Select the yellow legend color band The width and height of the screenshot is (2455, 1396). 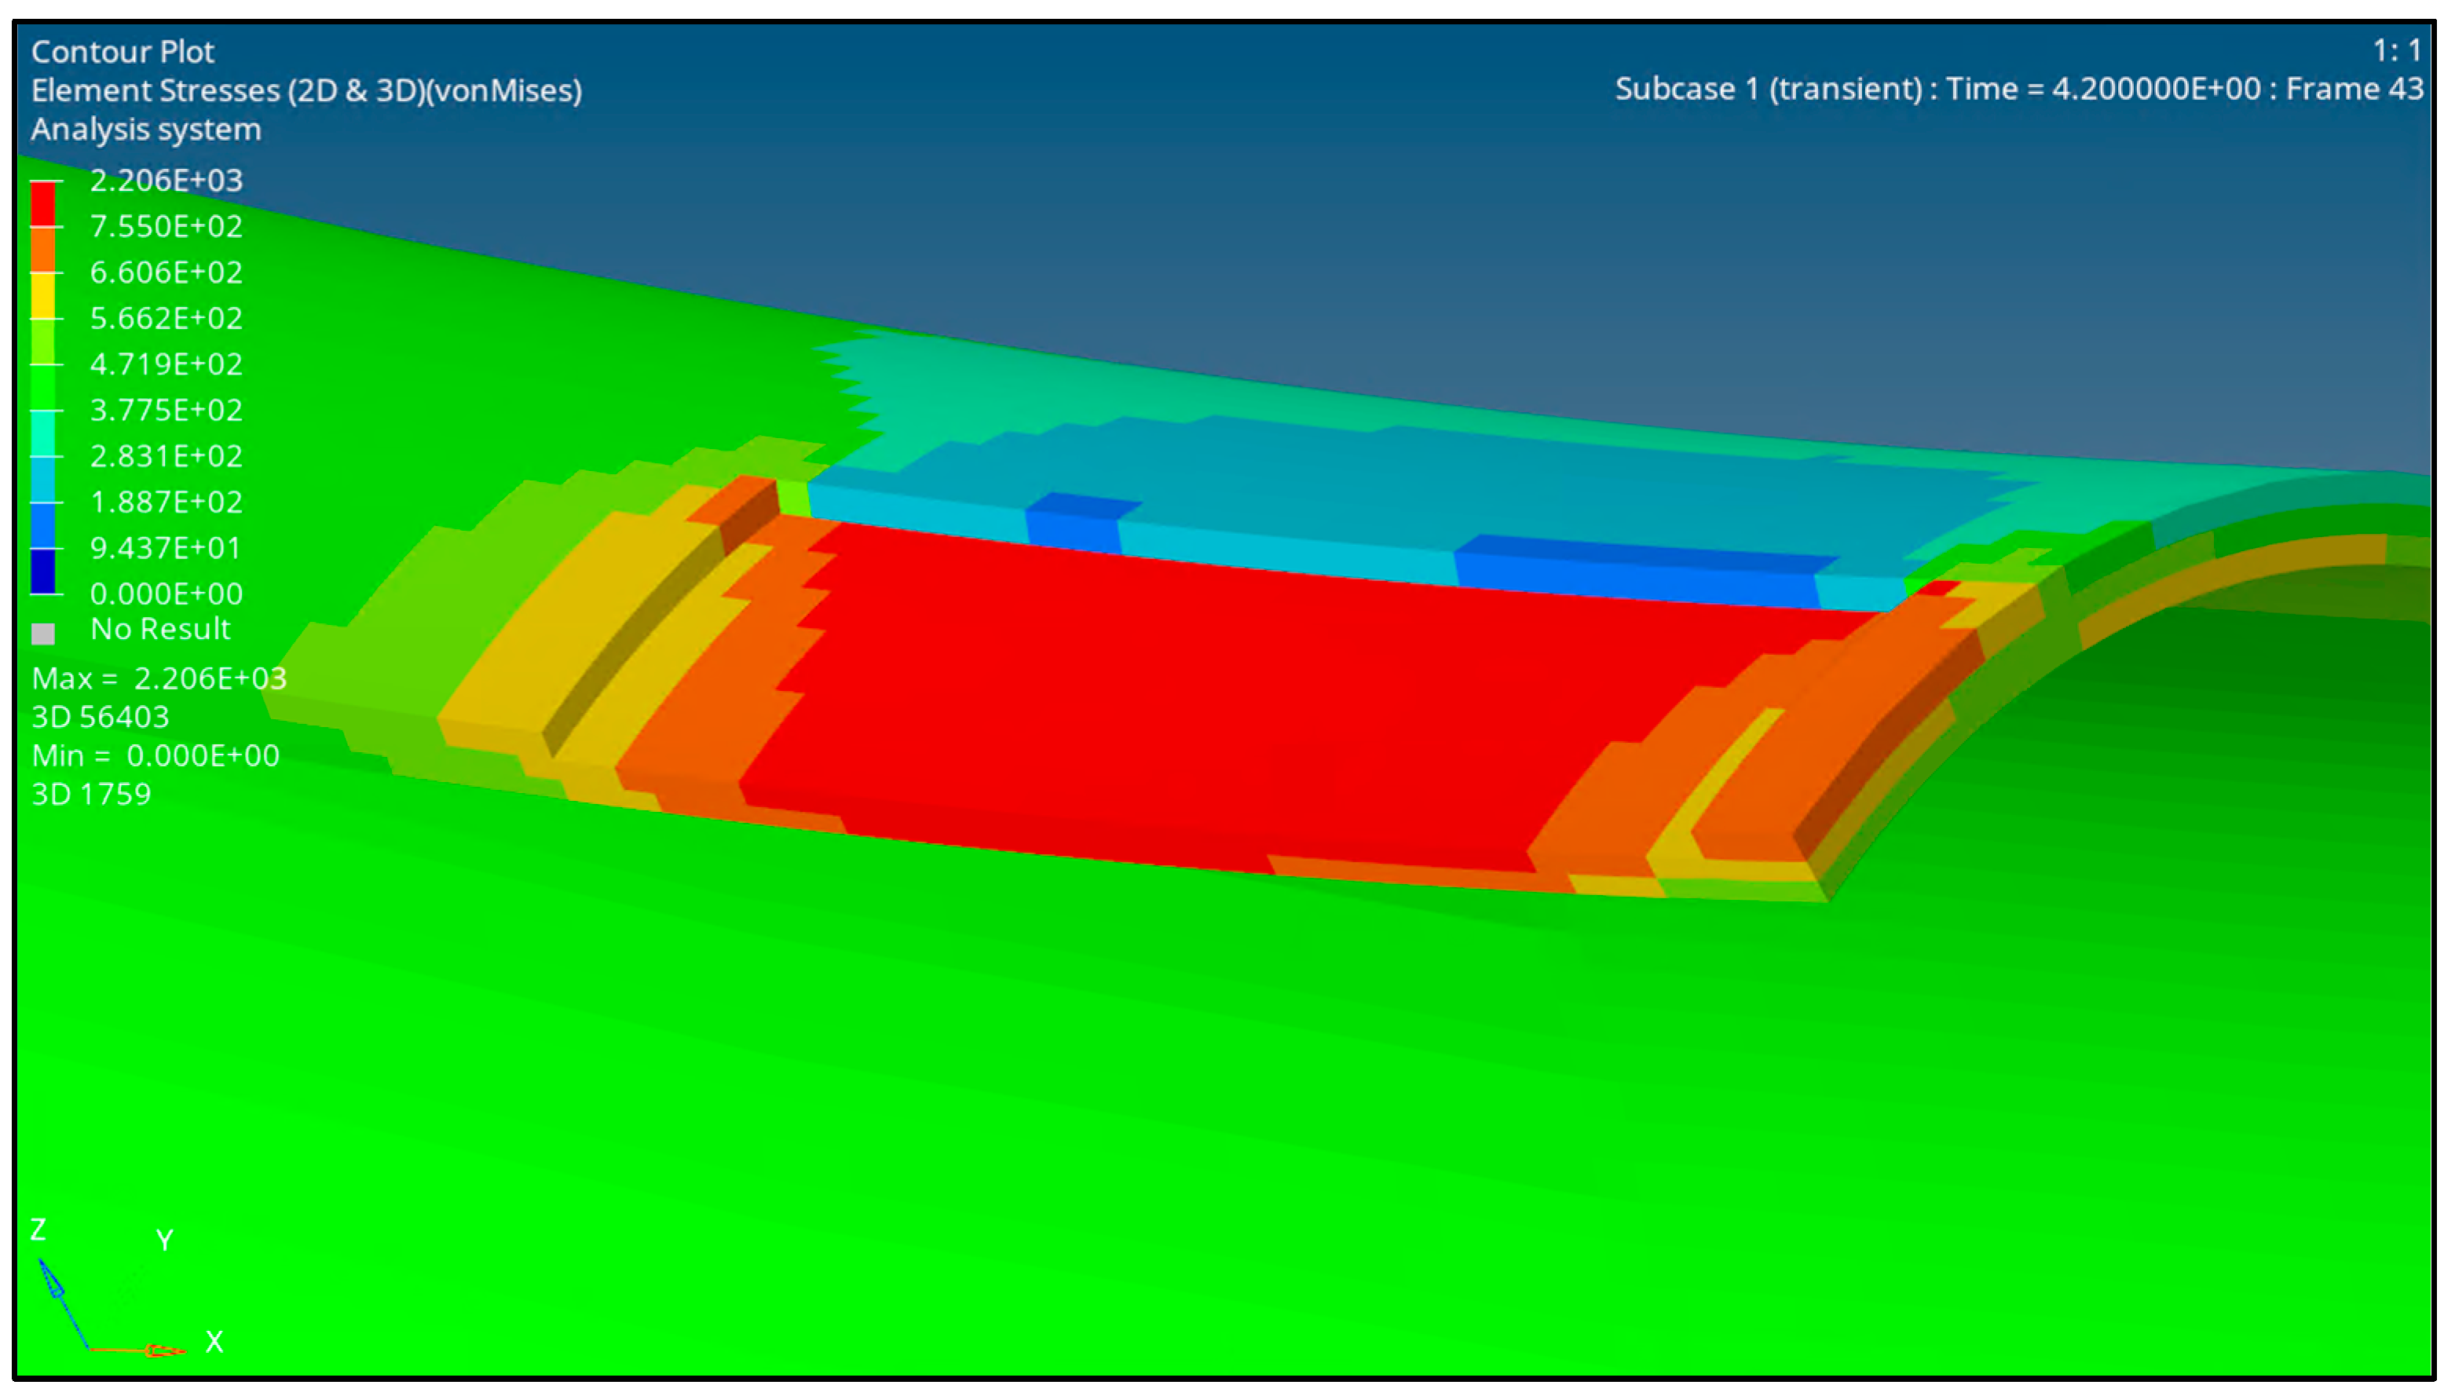(43, 295)
